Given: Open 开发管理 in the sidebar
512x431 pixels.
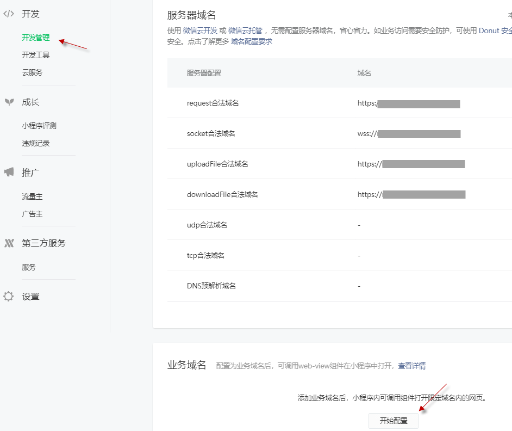Looking at the screenshot, I should tap(36, 38).
